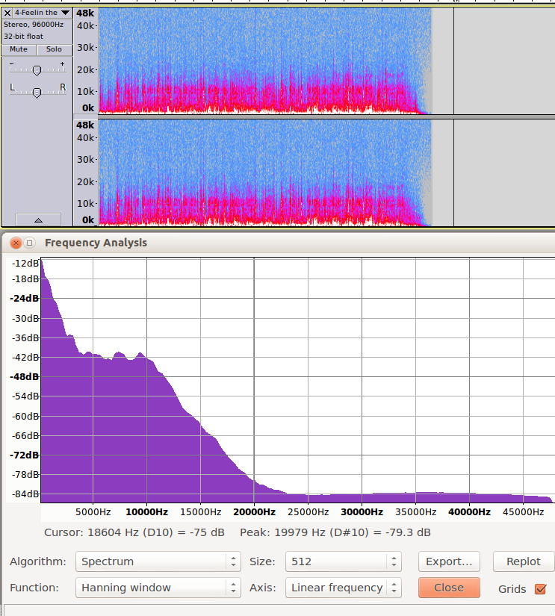Click the lower channel frequency scale ruler
The height and width of the screenshot is (616, 555).
tap(85, 172)
